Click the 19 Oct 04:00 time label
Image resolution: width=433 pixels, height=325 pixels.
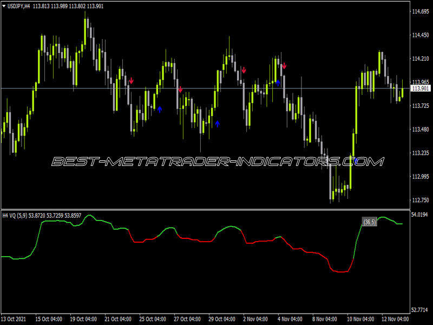pos(83,319)
